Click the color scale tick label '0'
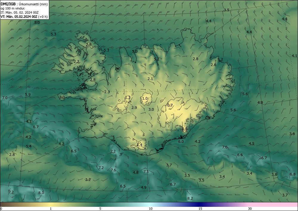 pos(1,209)
